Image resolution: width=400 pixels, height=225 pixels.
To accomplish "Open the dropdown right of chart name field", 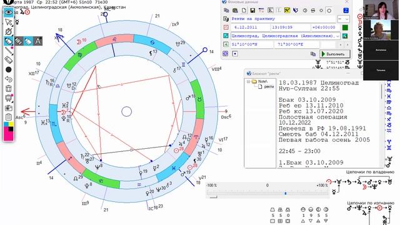I will point(343,19).
